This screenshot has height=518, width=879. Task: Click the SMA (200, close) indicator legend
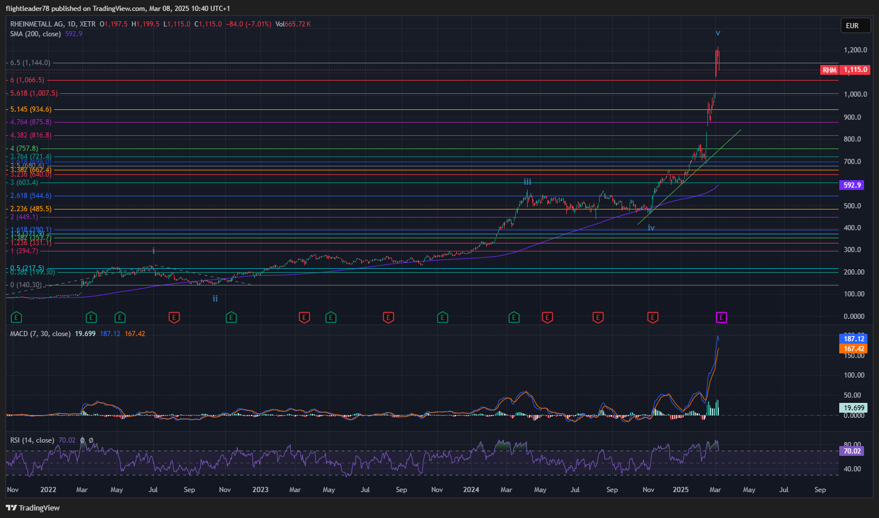coord(35,34)
